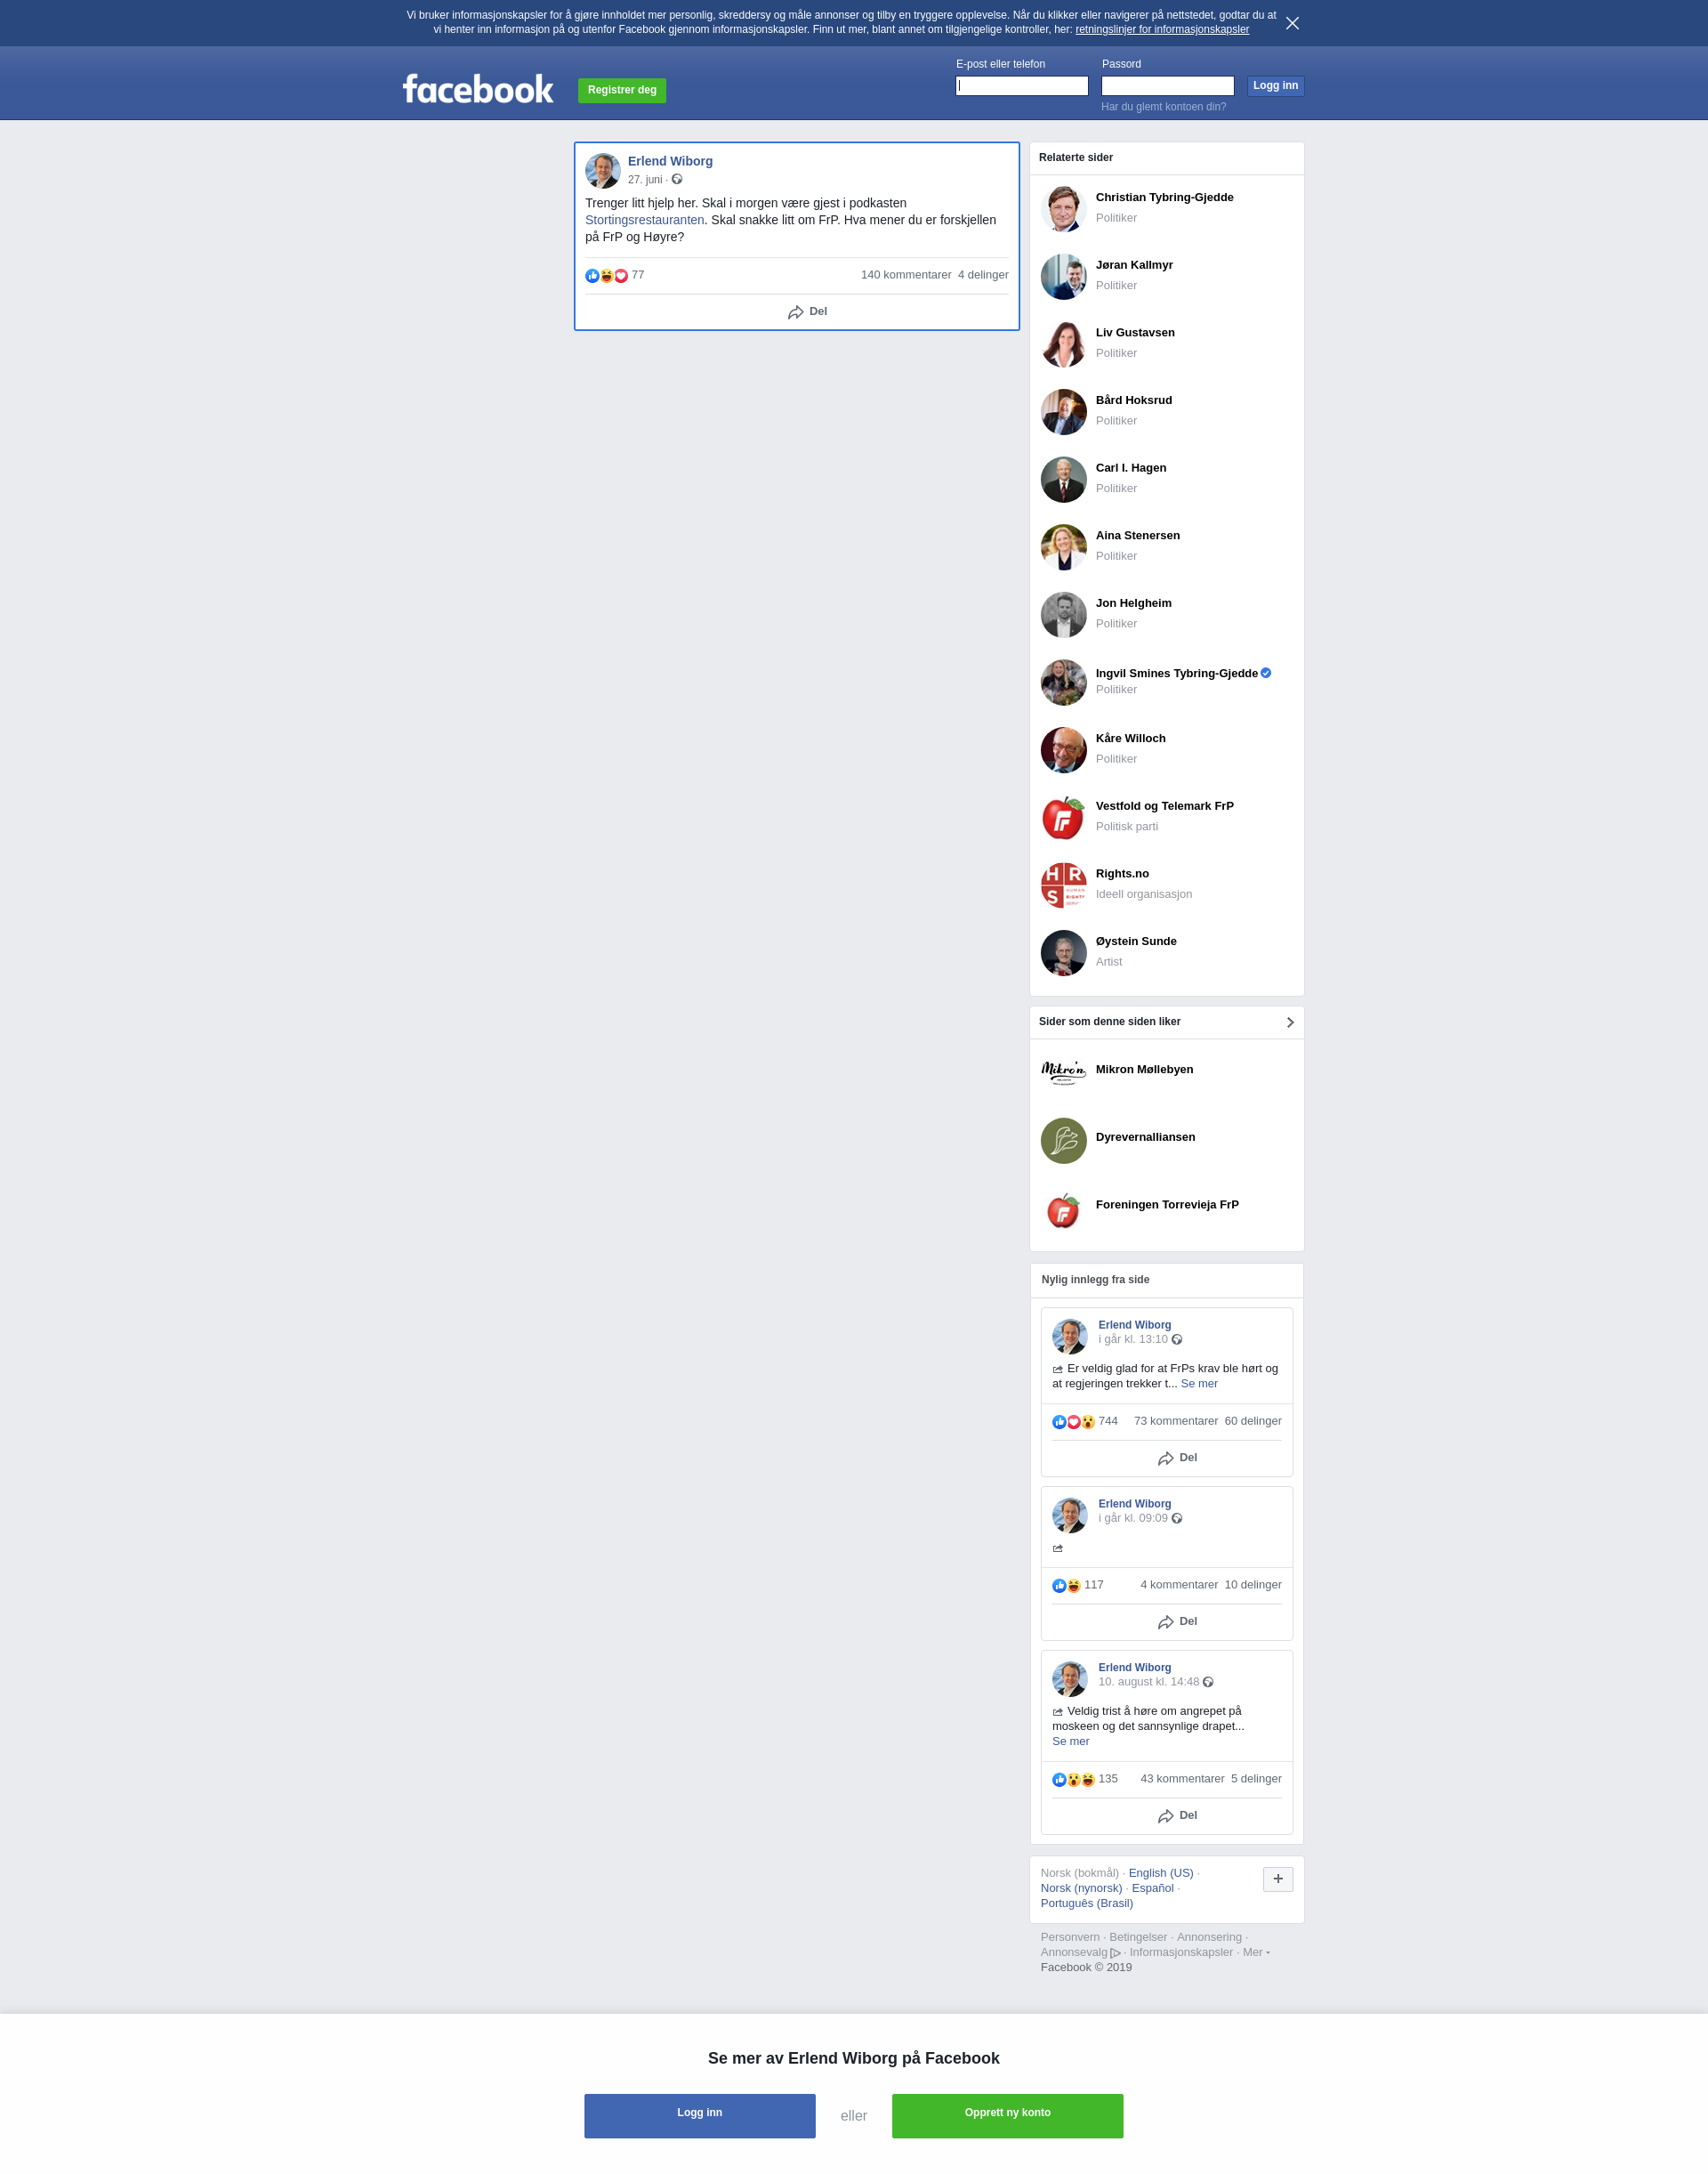The width and height of the screenshot is (1708, 2174).
Task: Dismiss the cookie notice banner
Action: [1292, 23]
